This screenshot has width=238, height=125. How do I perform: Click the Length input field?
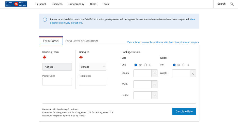click(142, 73)
